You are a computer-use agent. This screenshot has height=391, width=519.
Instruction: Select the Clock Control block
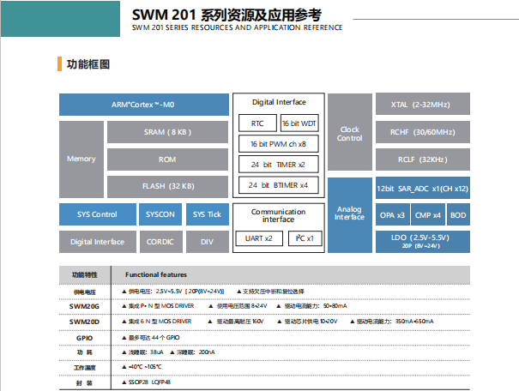(x=350, y=132)
